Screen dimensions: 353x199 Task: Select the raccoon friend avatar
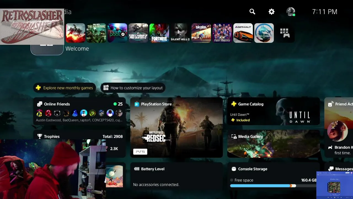tap(101, 113)
